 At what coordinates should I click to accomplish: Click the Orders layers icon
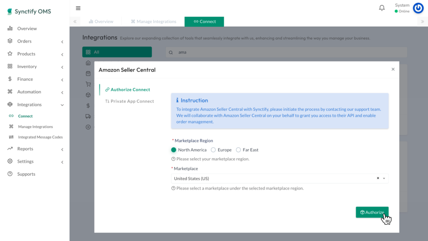10,41
